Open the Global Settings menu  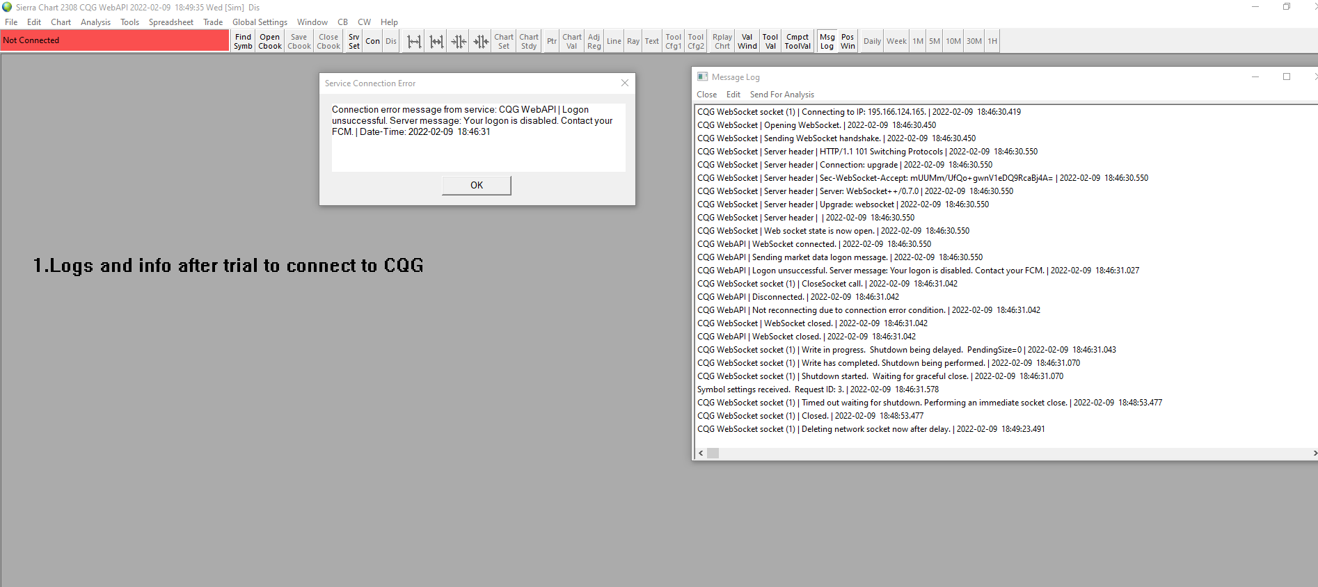[260, 22]
